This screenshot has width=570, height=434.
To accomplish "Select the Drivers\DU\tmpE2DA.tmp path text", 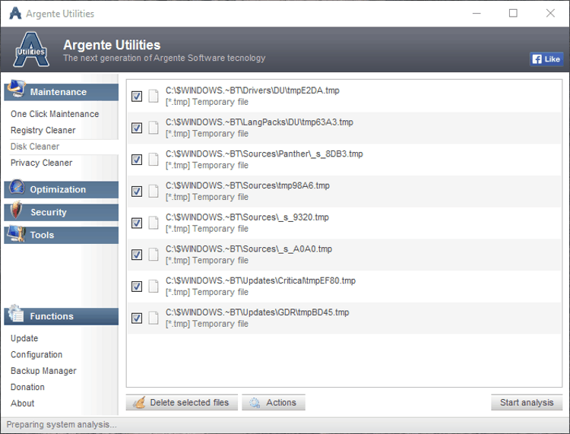I will click(x=252, y=90).
